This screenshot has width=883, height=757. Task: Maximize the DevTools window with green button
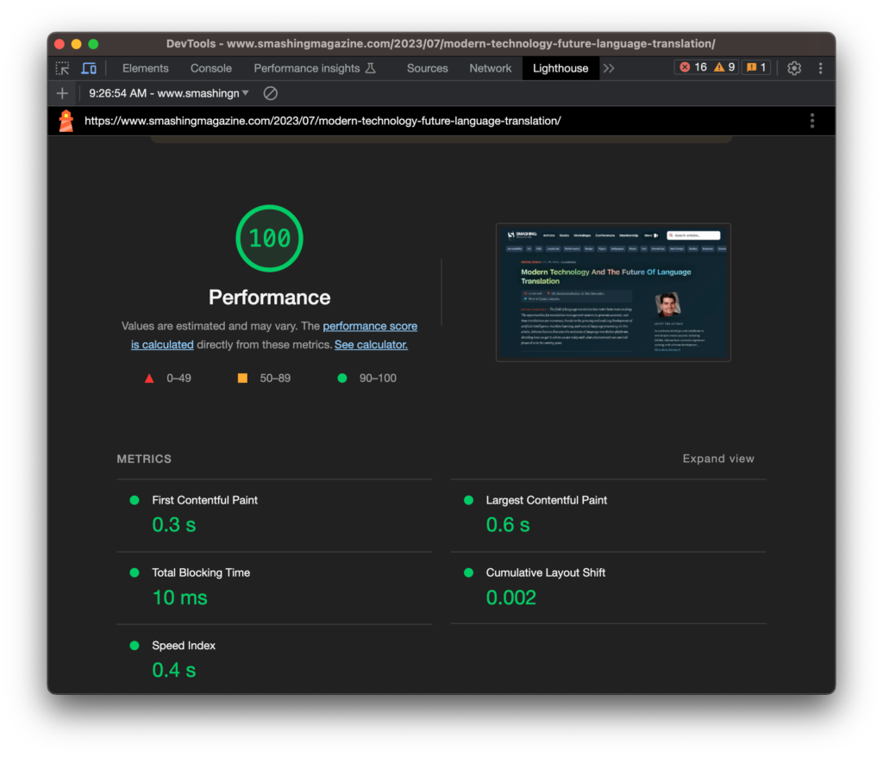click(x=93, y=44)
